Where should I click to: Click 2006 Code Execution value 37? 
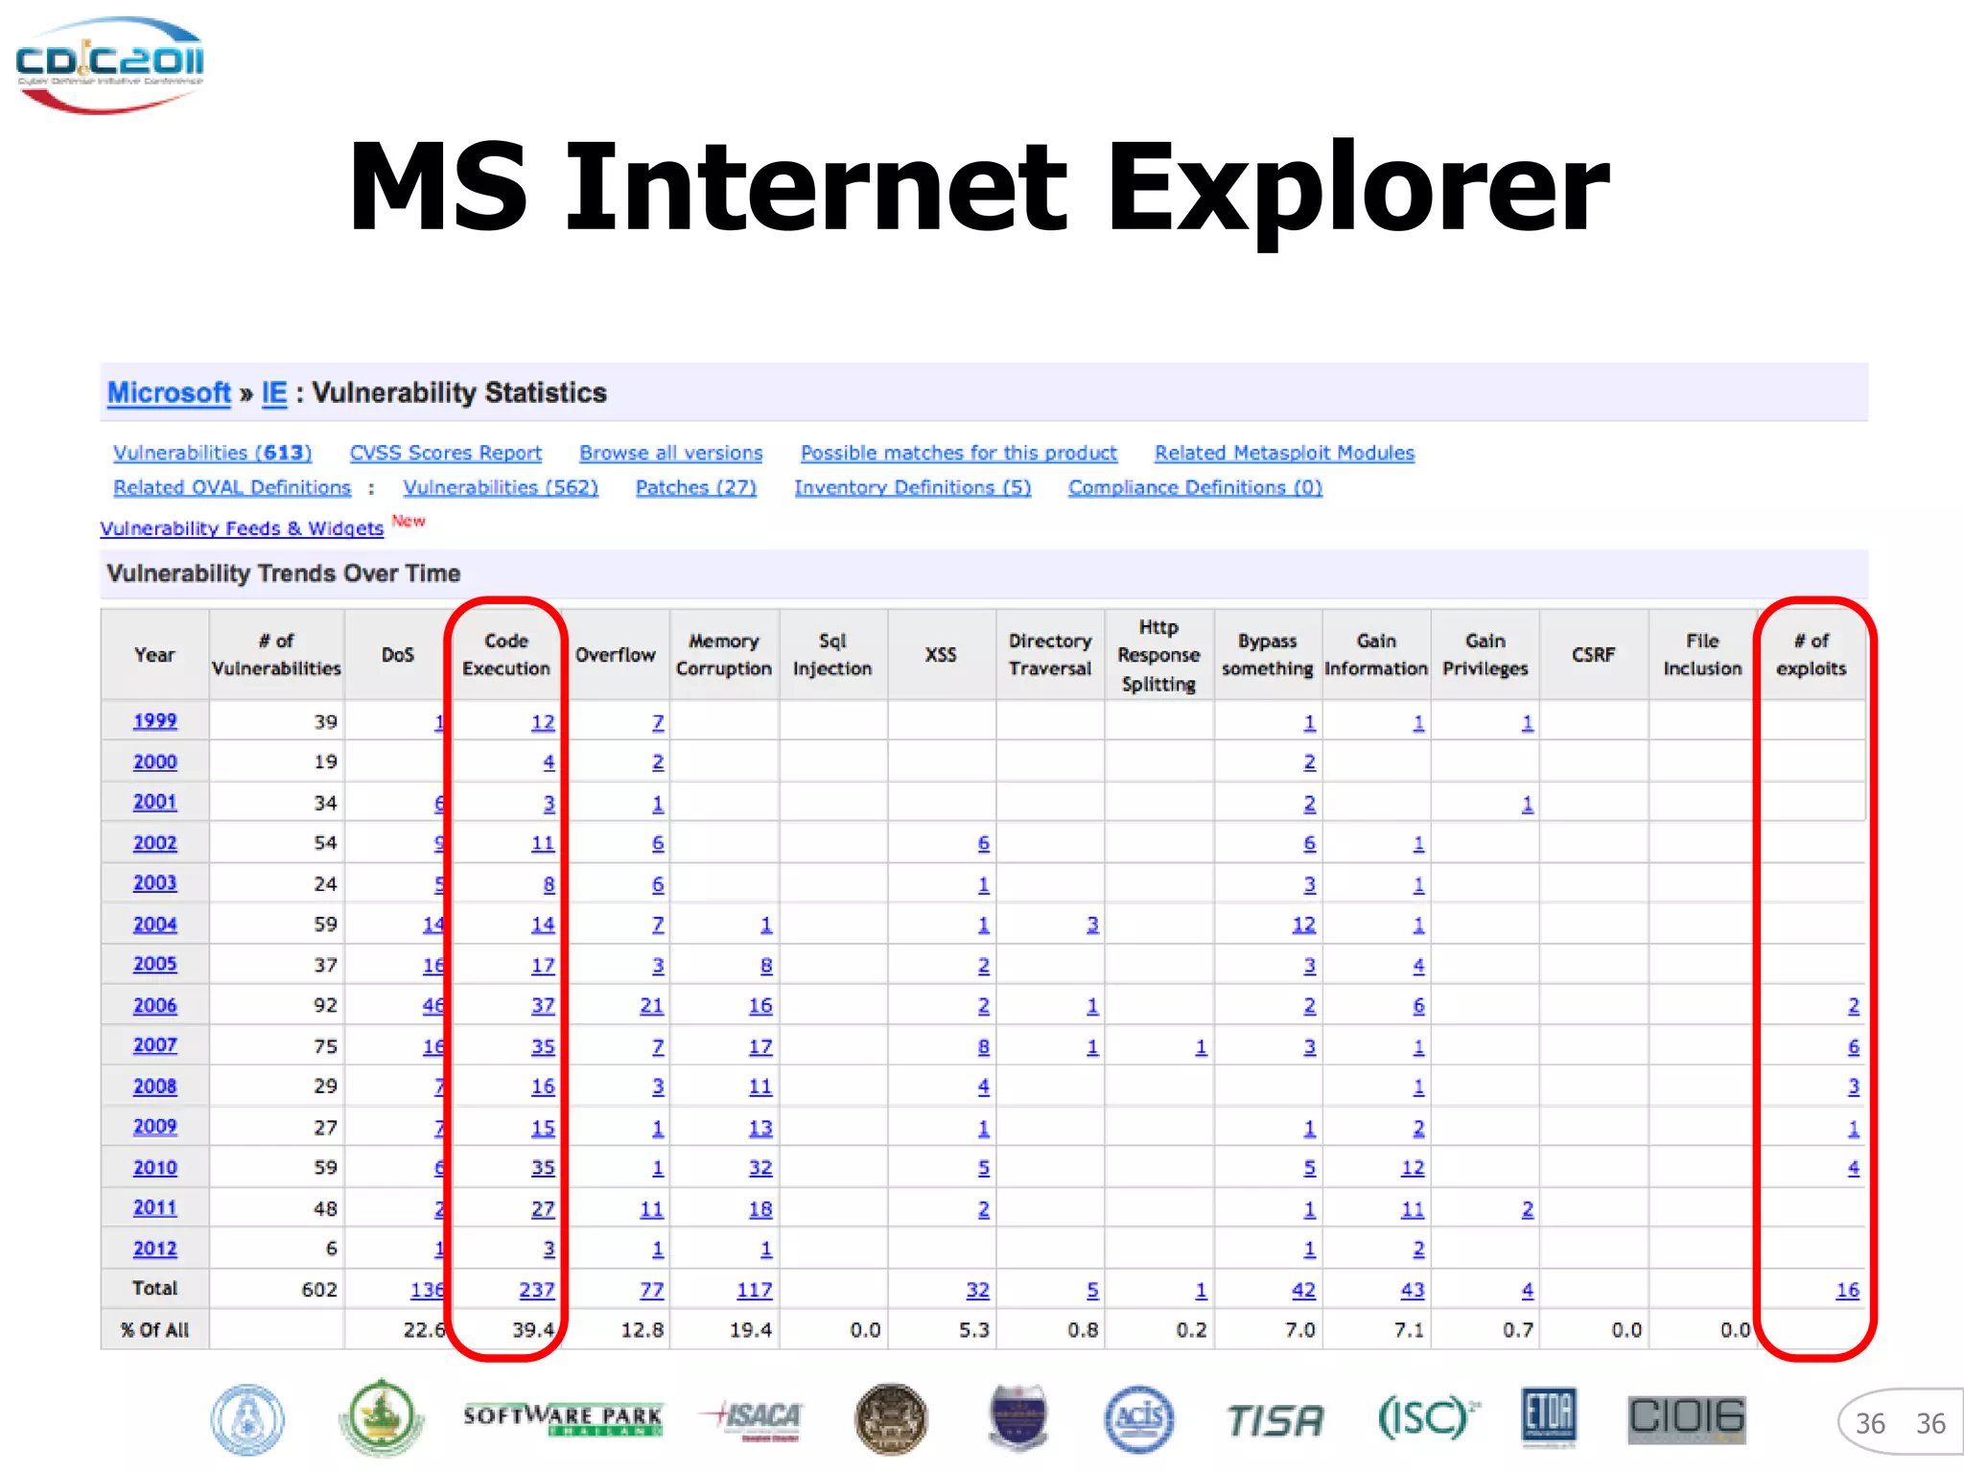pos(544,1006)
